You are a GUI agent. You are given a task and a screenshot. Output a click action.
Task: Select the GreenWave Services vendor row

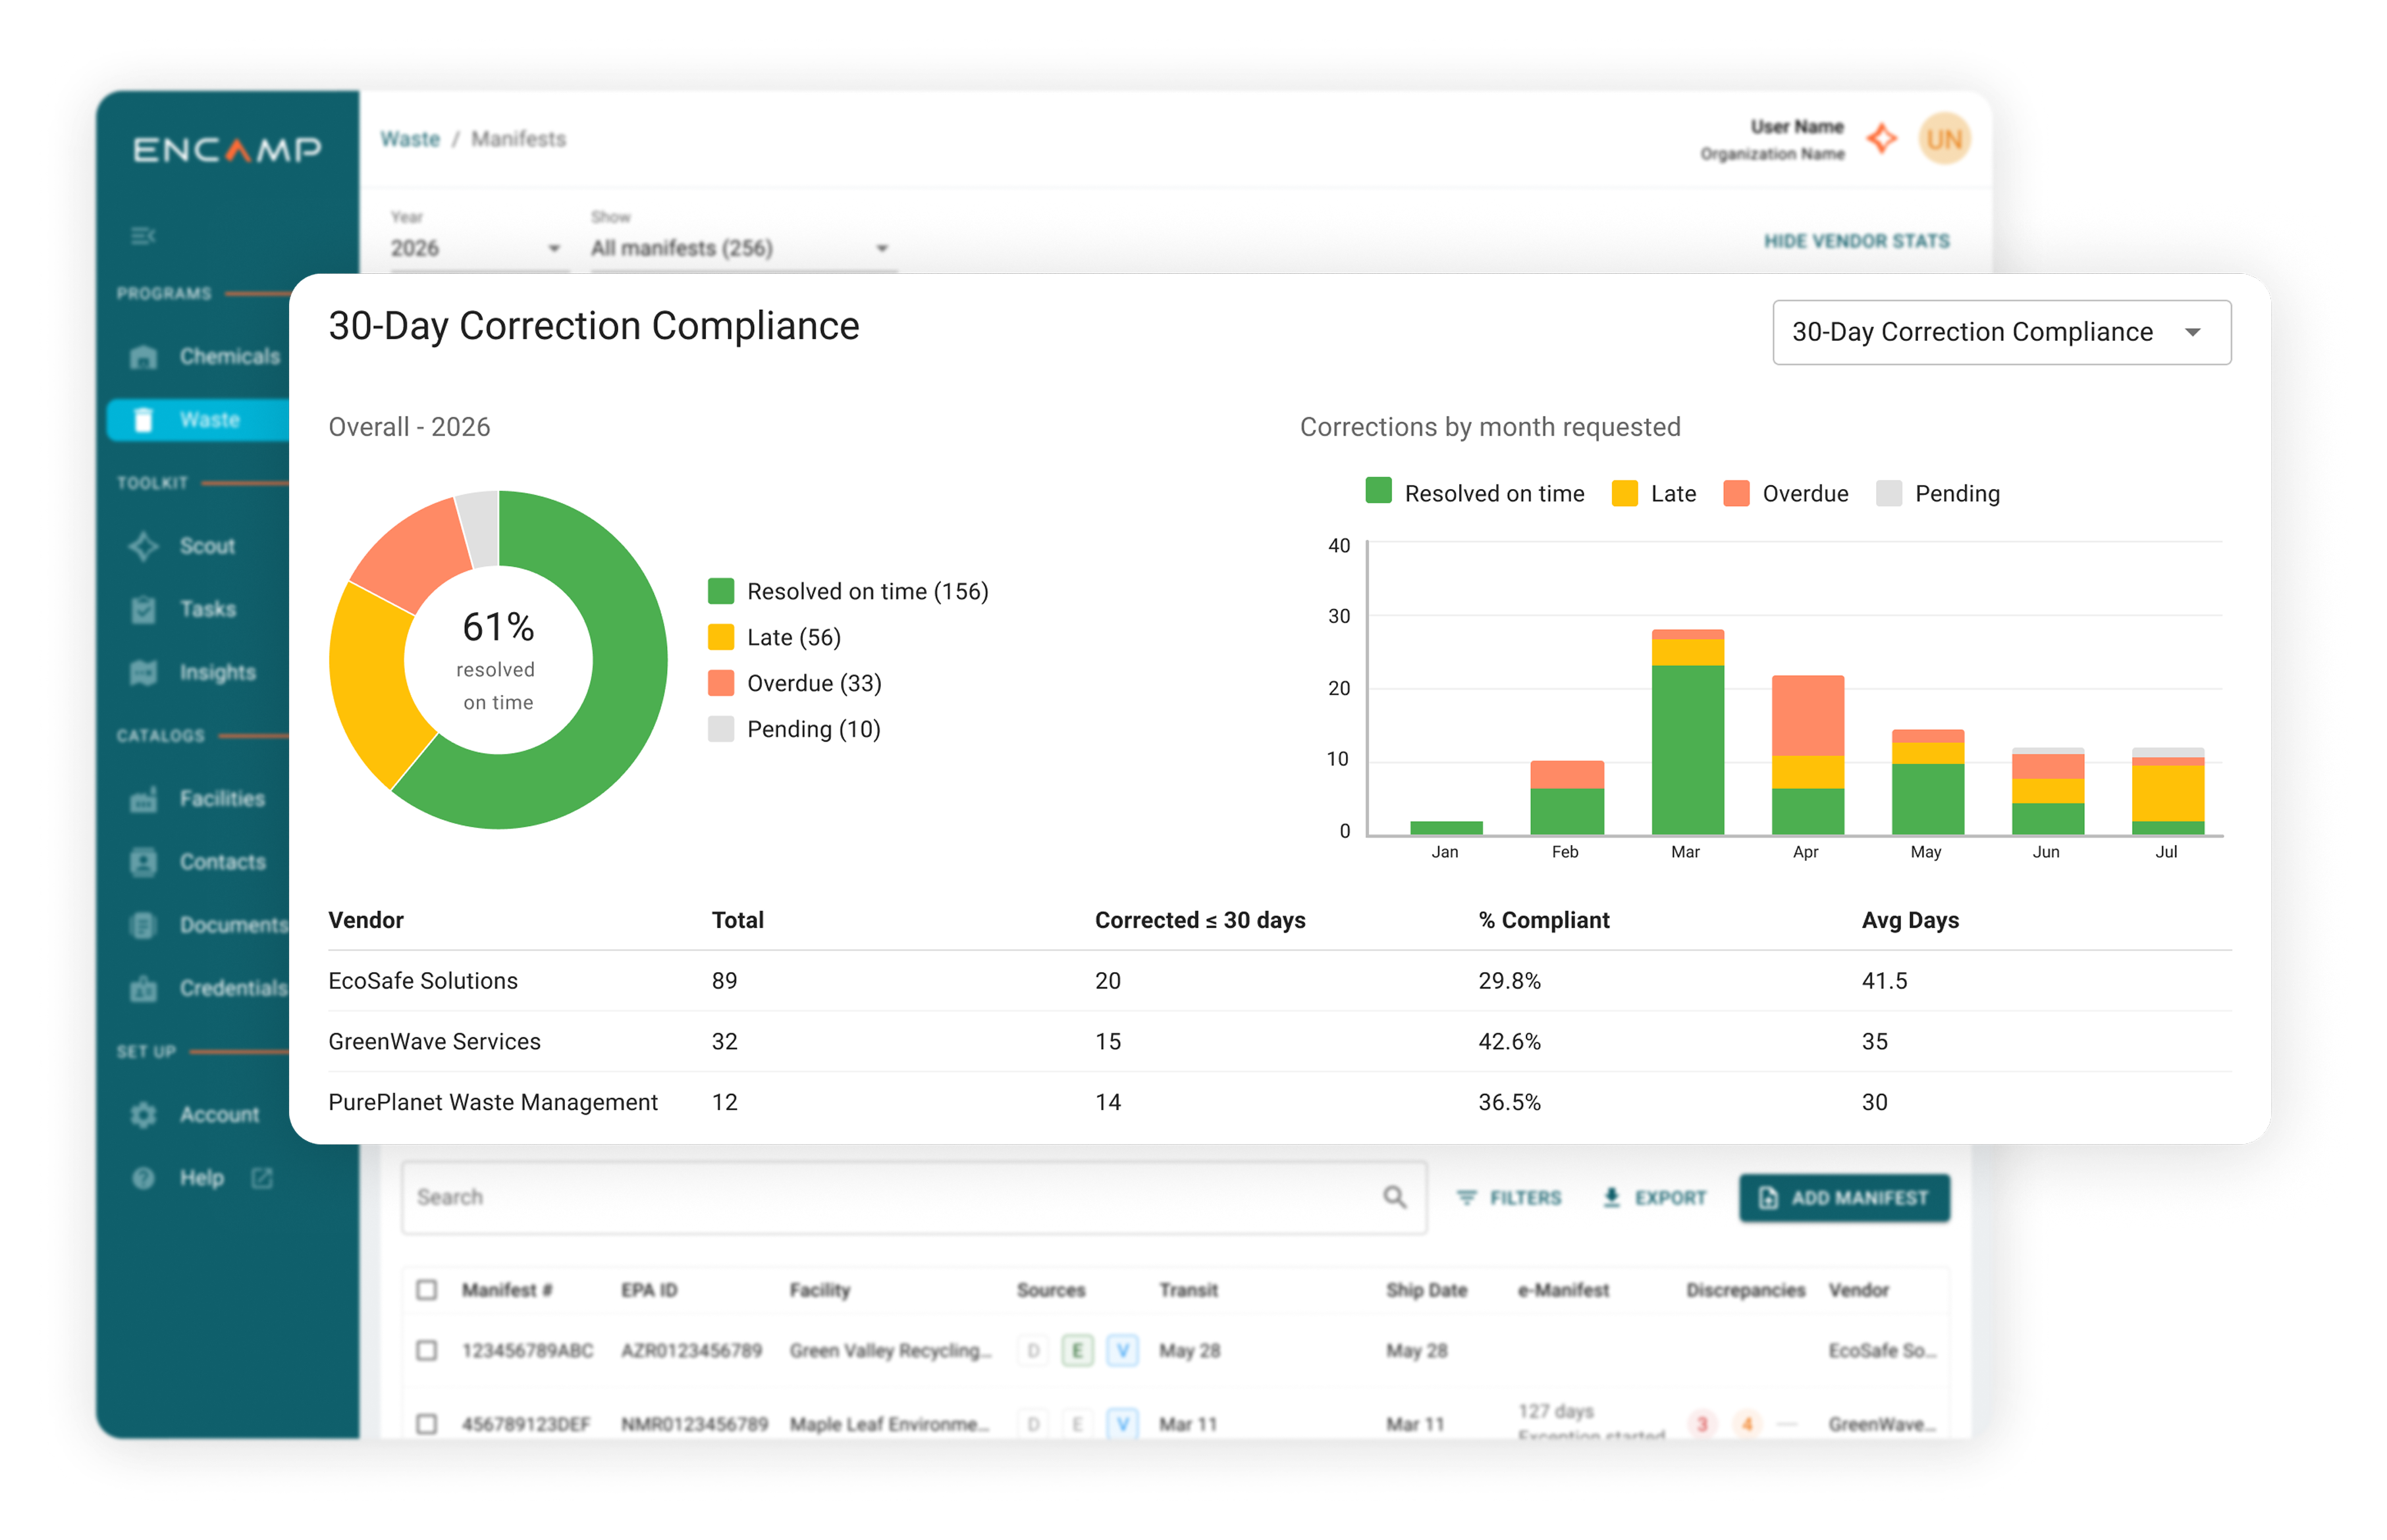pos(1279,1042)
